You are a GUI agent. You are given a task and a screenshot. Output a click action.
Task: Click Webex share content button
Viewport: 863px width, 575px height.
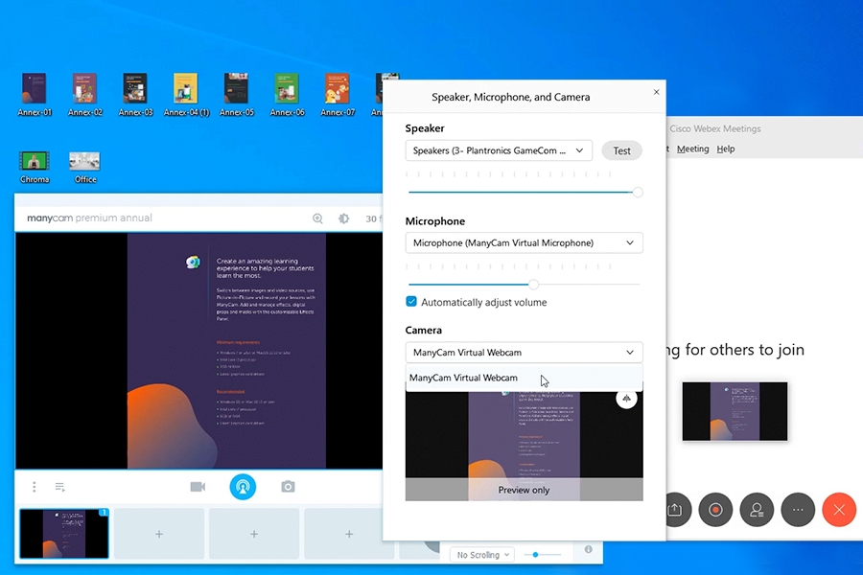(x=675, y=510)
